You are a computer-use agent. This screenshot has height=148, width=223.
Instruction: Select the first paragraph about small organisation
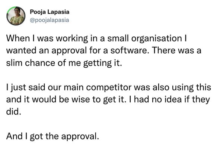click(x=103, y=50)
